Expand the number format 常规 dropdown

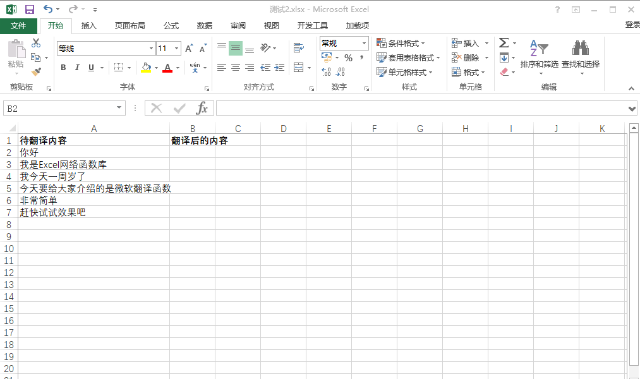[x=364, y=43]
